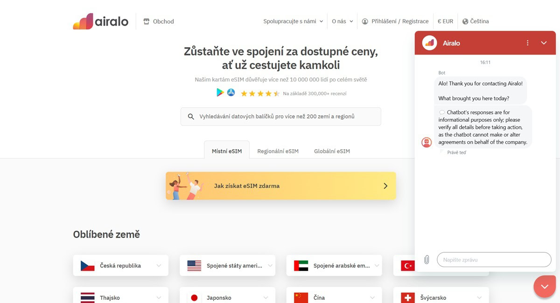Click the Jak získat eSIM zdarma banner
560x303 pixels.
tap(280, 186)
